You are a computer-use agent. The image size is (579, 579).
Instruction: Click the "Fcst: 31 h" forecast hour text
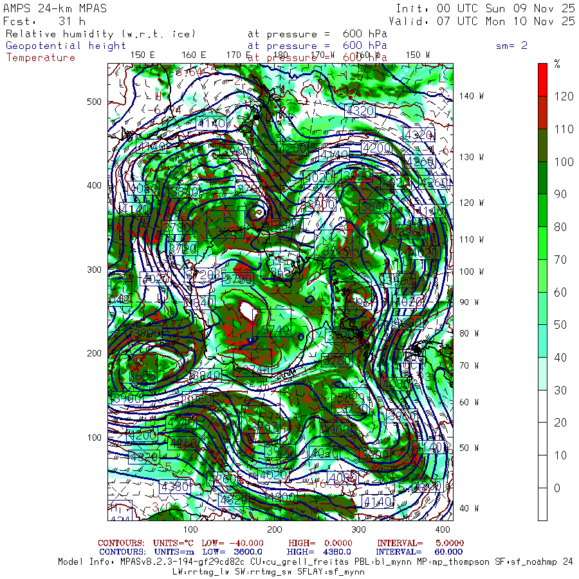coord(44,21)
